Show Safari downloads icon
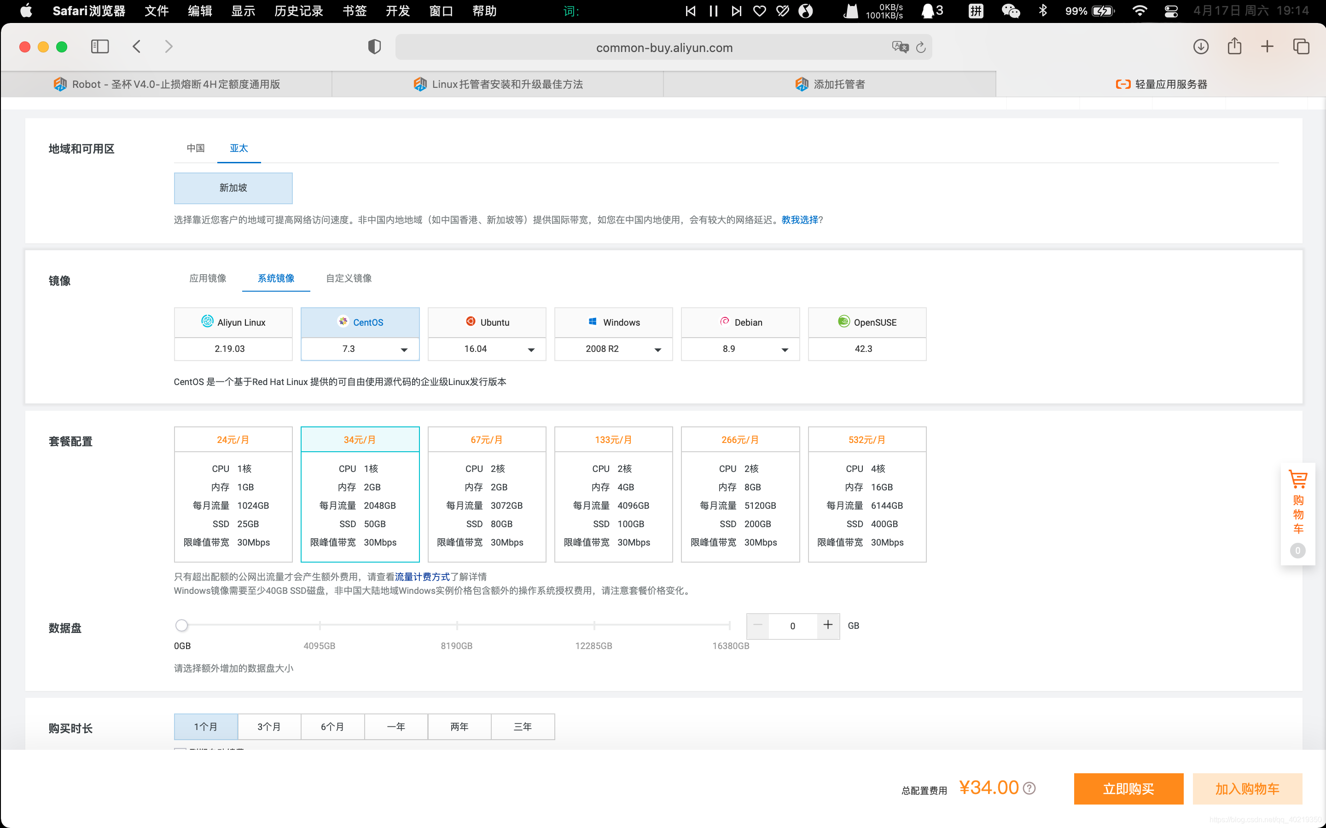 coord(1200,46)
